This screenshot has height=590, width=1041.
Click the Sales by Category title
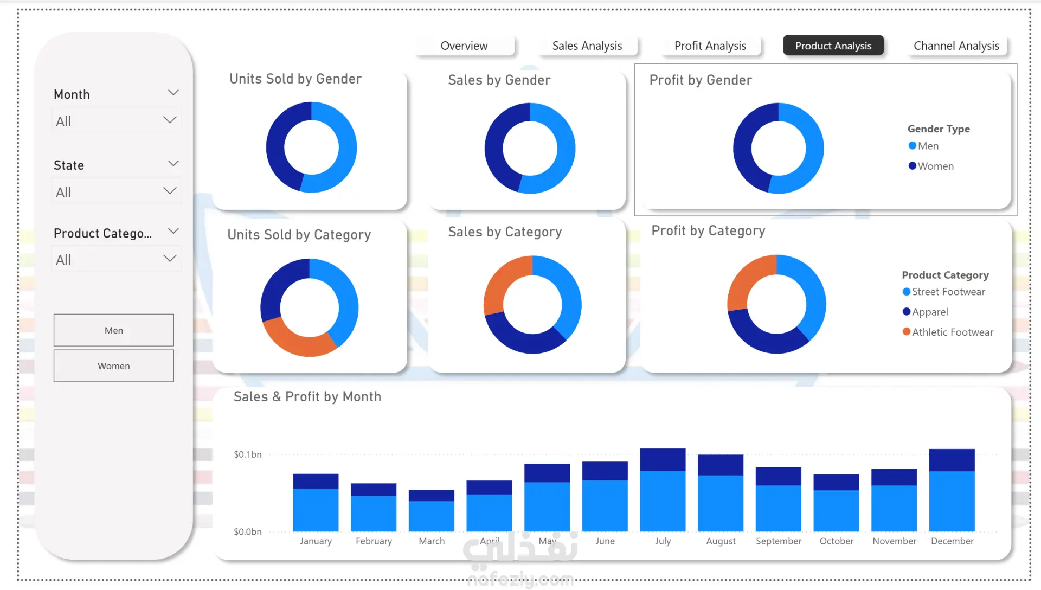click(505, 232)
